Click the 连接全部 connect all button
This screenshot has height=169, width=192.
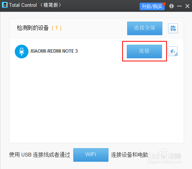pyautogui.click(x=145, y=28)
